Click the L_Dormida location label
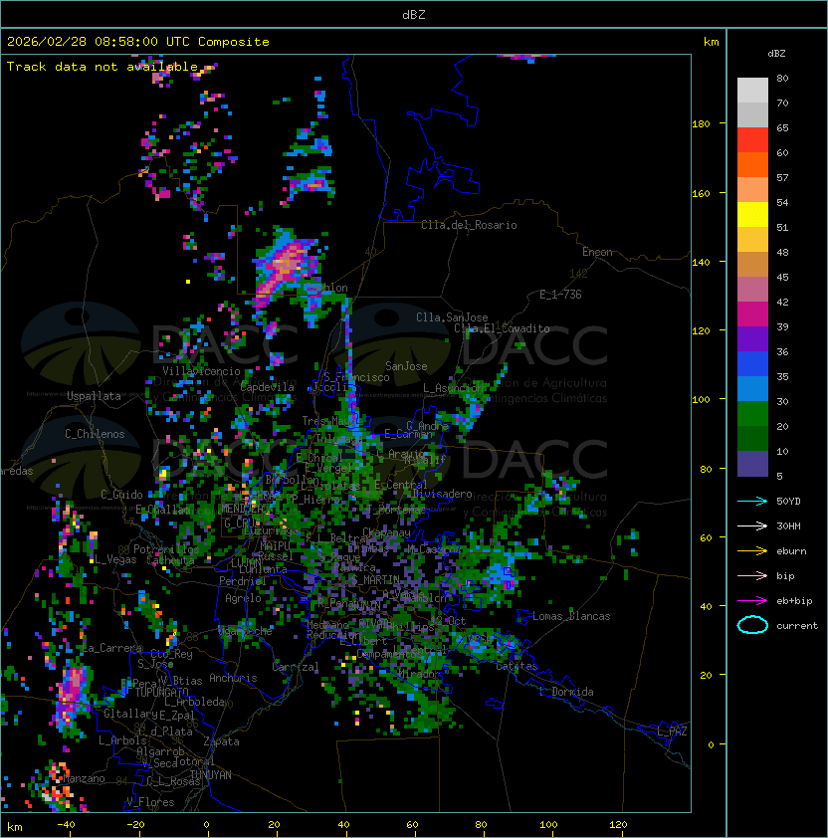The height and width of the screenshot is (838, 828). point(566,692)
